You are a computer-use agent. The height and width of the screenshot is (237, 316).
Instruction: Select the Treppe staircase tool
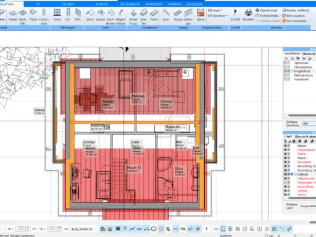tap(178, 15)
